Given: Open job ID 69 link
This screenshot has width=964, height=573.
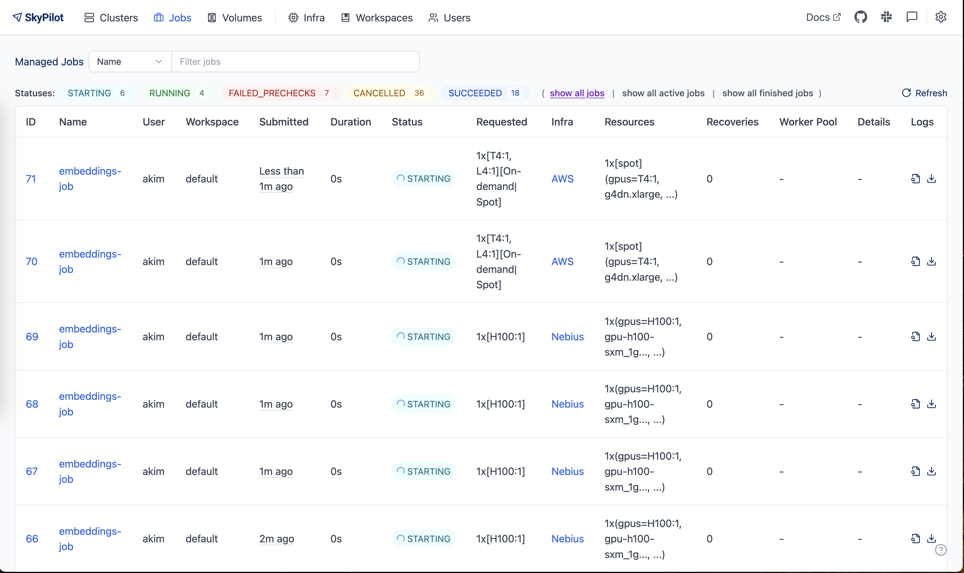Looking at the screenshot, I should click(x=32, y=337).
